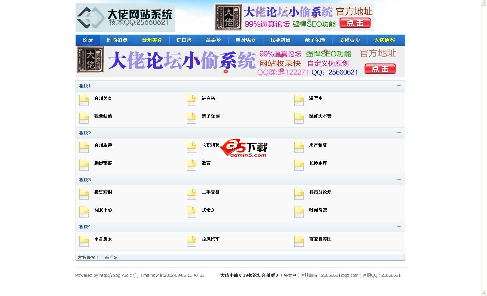Collapse the 板块1 section

[x=399, y=86]
